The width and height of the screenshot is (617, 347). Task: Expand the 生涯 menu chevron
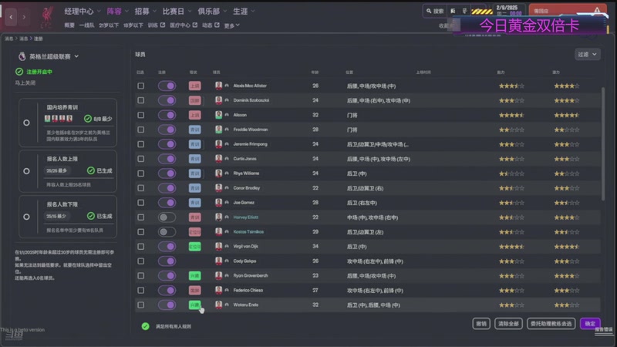tap(253, 12)
